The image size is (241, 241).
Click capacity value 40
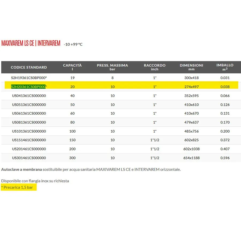coord(72,96)
